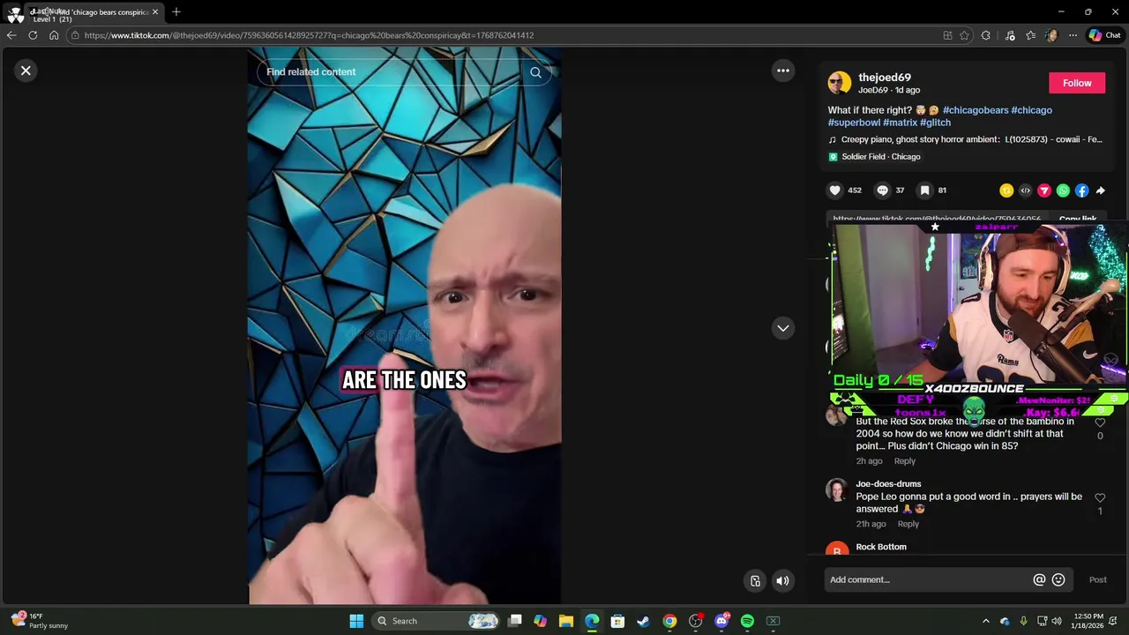Screen dimensions: 1129x635
Task: Open Google Chrome from the taskbar
Action: pos(669,621)
